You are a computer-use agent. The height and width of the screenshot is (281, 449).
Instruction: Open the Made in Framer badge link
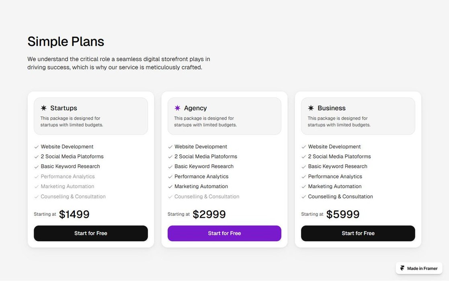point(419,268)
